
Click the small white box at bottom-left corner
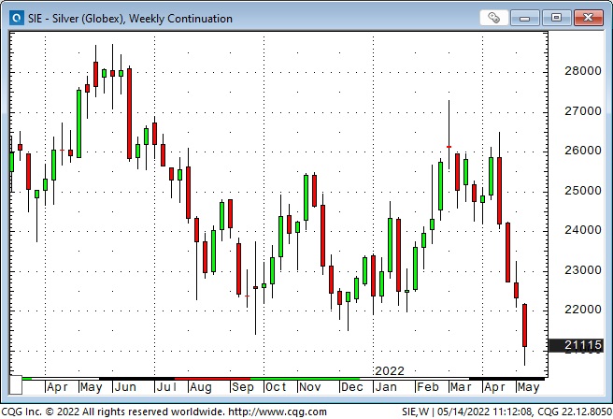coord(16,385)
